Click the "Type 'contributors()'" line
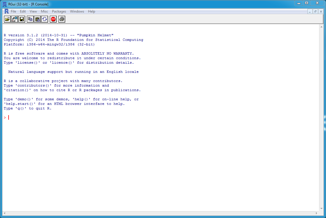326x218 pixels. (56, 86)
